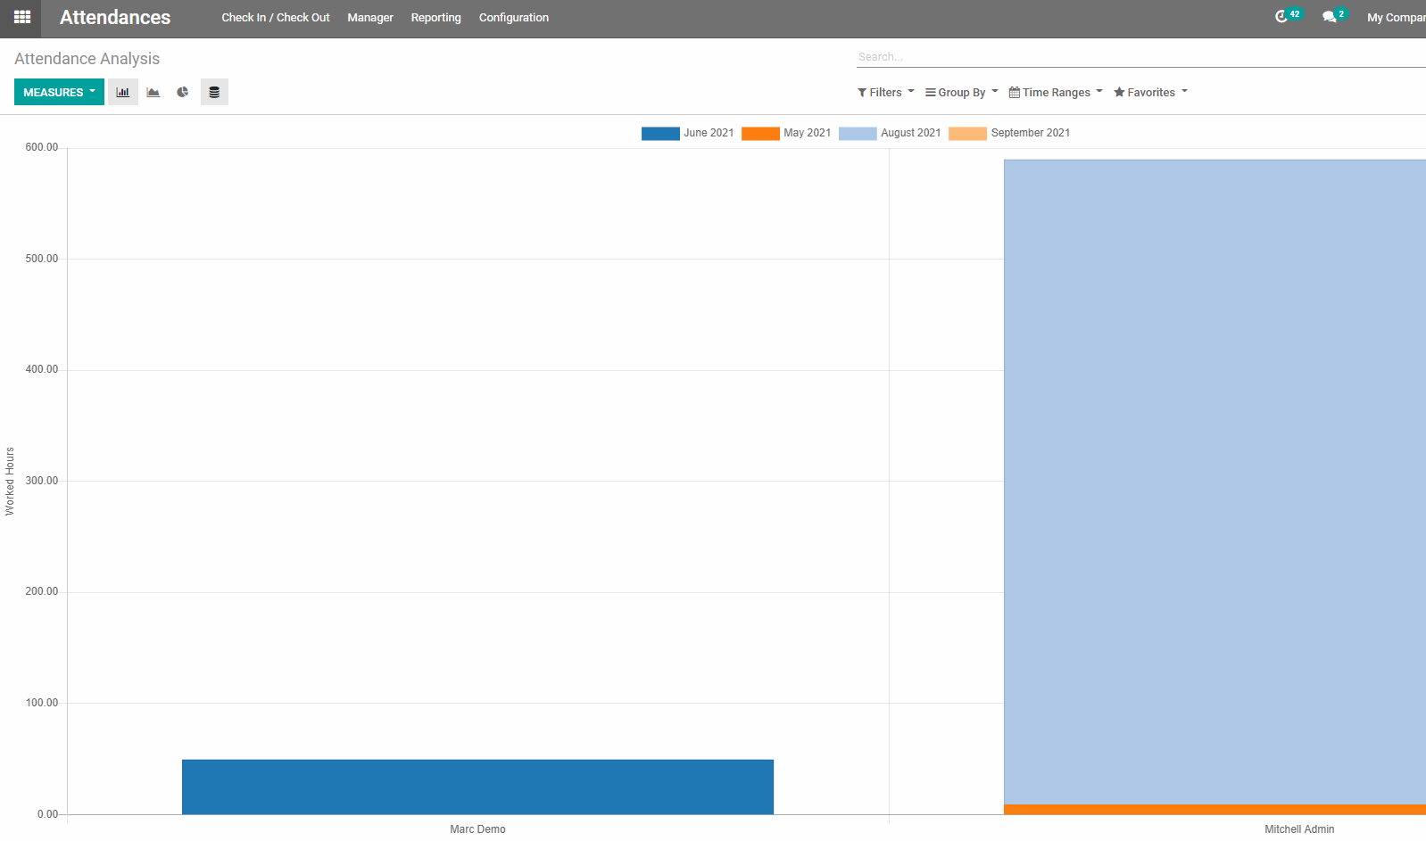Image resolution: width=1426 pixels, height=841 pixels.
Task: Click the Attendances app title
Action: (x=115, y=18)
